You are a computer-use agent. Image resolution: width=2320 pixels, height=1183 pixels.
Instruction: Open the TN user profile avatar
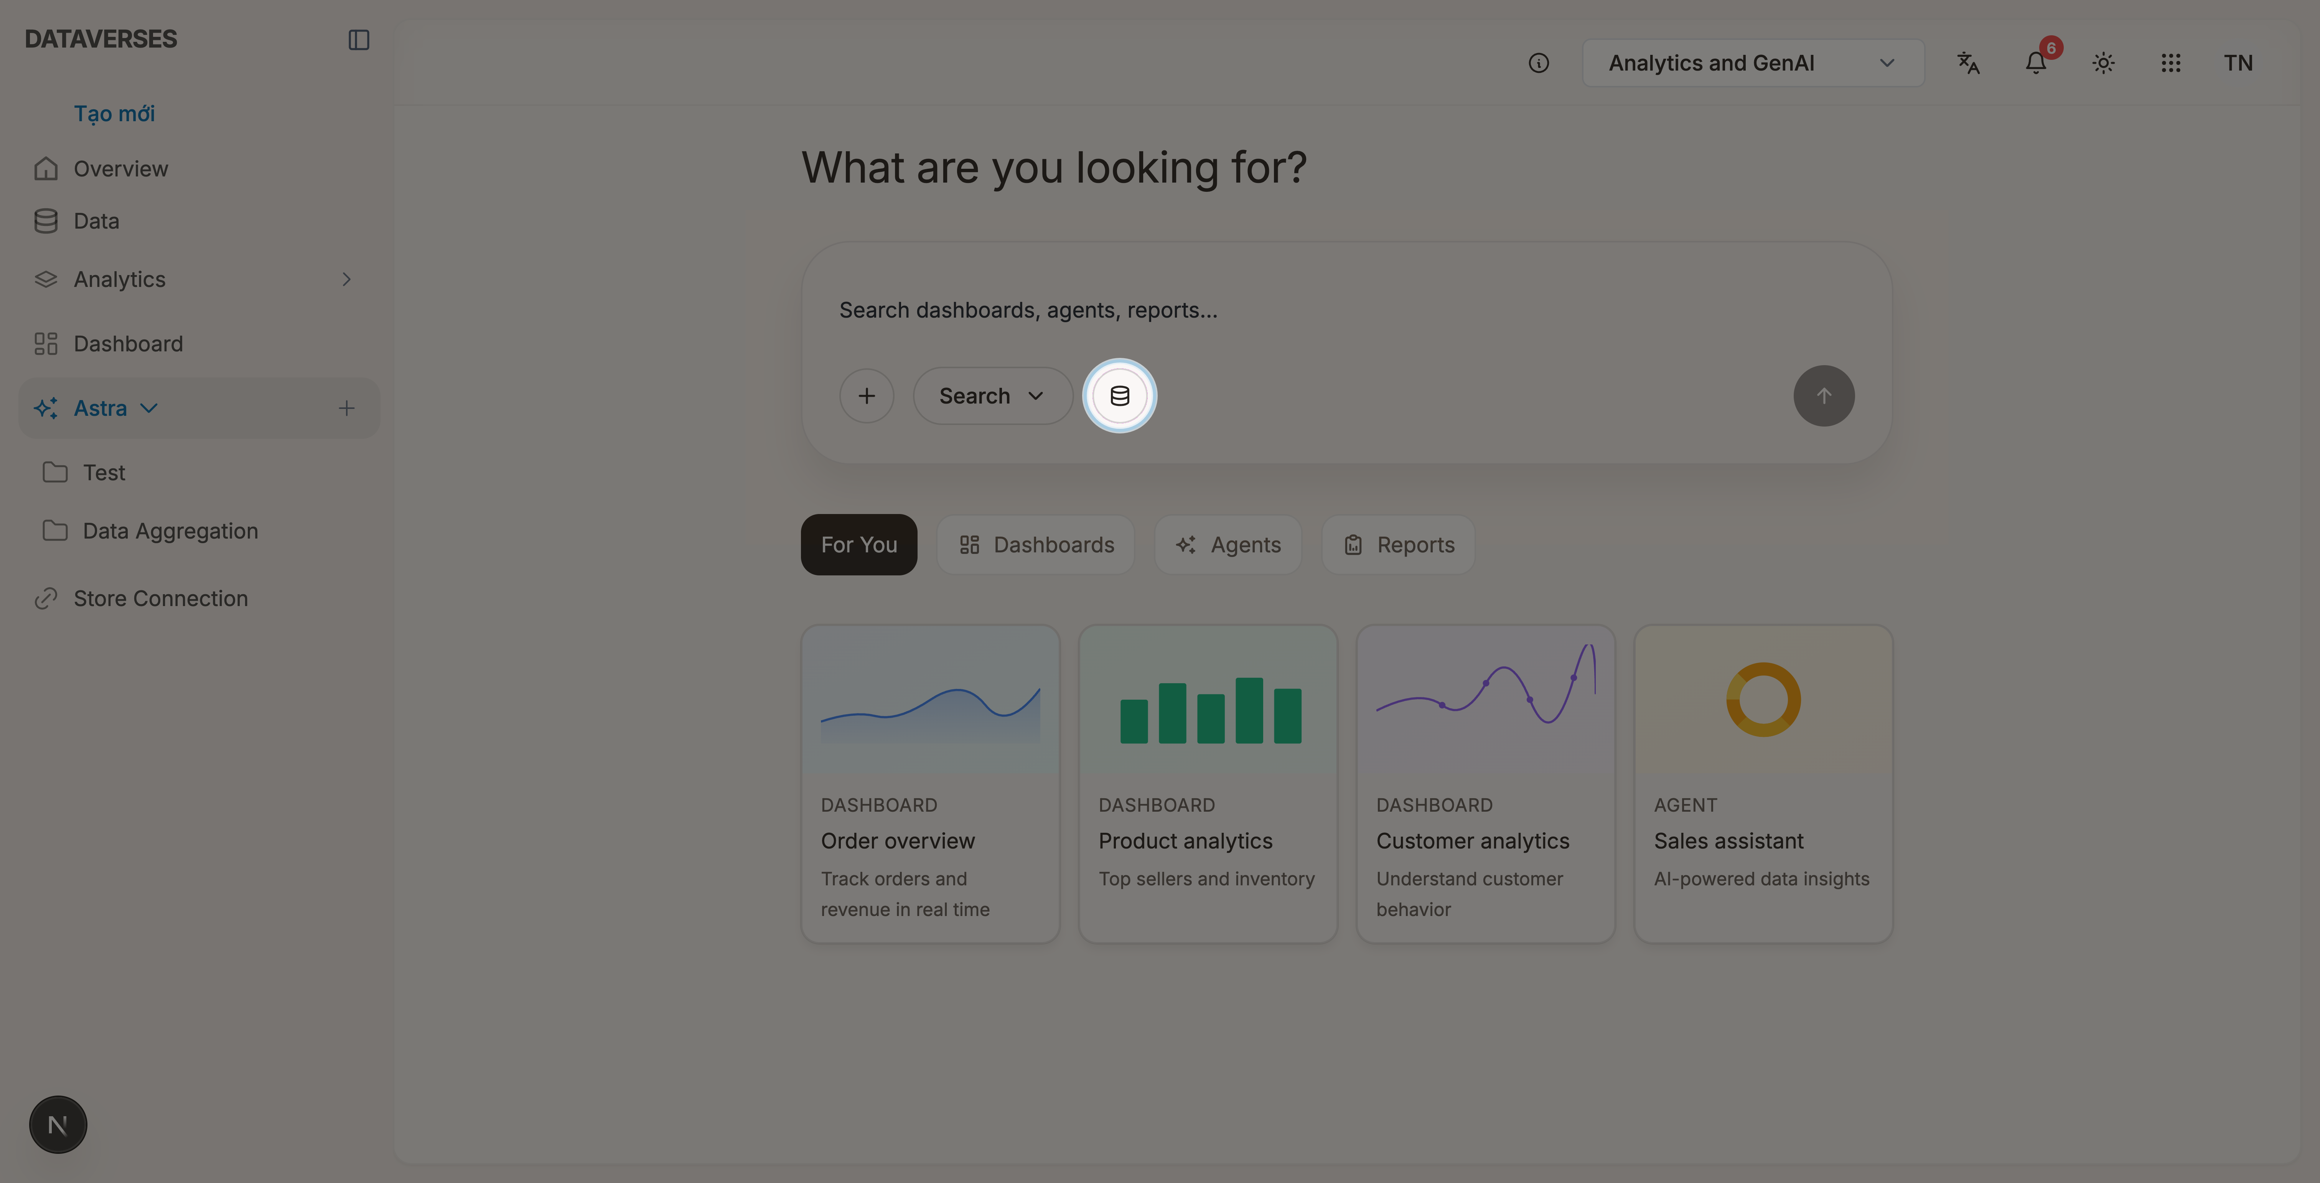[x=2238, y=63]
